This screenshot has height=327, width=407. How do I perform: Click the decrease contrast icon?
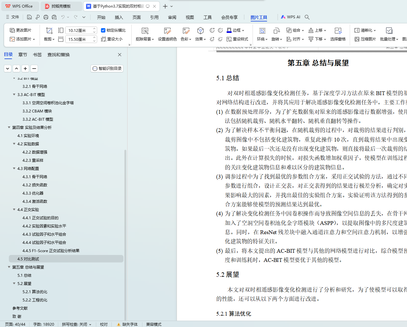tap(220, 30)
